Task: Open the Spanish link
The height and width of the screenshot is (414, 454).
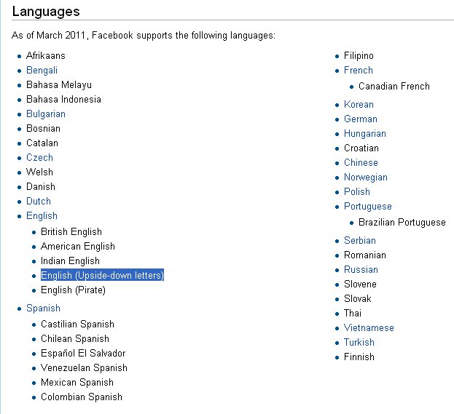Action: (x=43, y=308)
